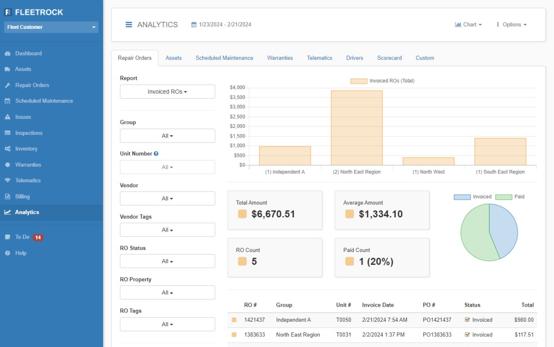Open the Invoiced ROs report dropdown
554x347 pixels.
[167, 92]
